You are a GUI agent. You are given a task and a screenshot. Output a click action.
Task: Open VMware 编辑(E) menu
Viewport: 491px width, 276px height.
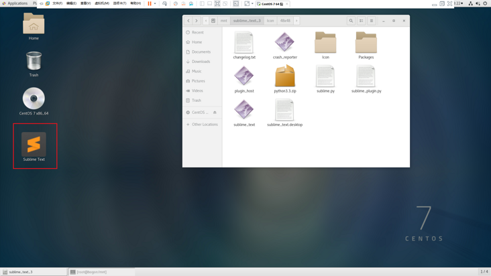click(x=71, y=3)
